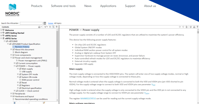Screen dimensions: 199x104
Task: Select the Revision history topic
Action: point(22,47)
